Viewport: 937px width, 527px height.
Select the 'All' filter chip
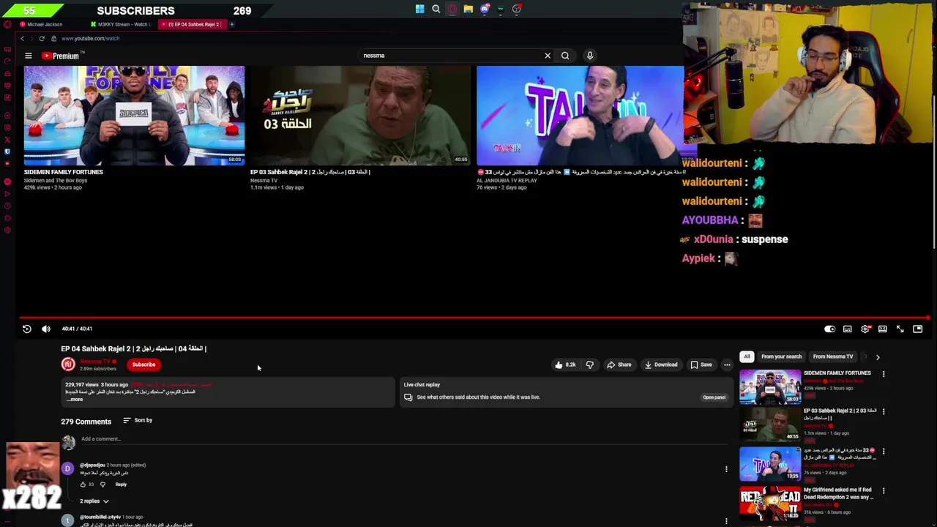coord(747,356)
